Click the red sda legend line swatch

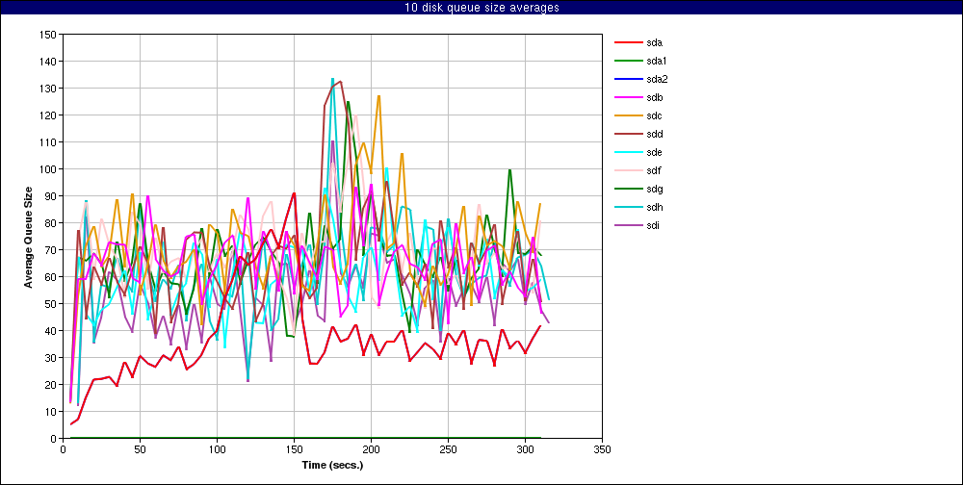point(627,43)
